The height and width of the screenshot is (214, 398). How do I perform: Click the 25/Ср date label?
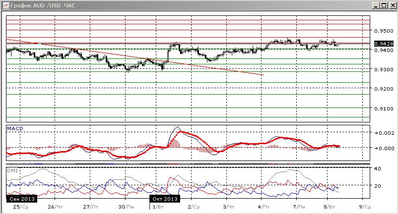pyautogui.click(x=21, y=207)
